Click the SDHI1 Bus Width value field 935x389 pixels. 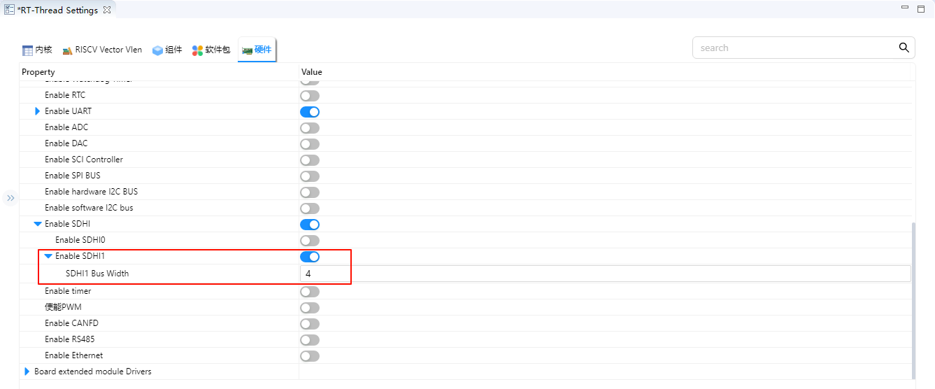pos(605,274)
